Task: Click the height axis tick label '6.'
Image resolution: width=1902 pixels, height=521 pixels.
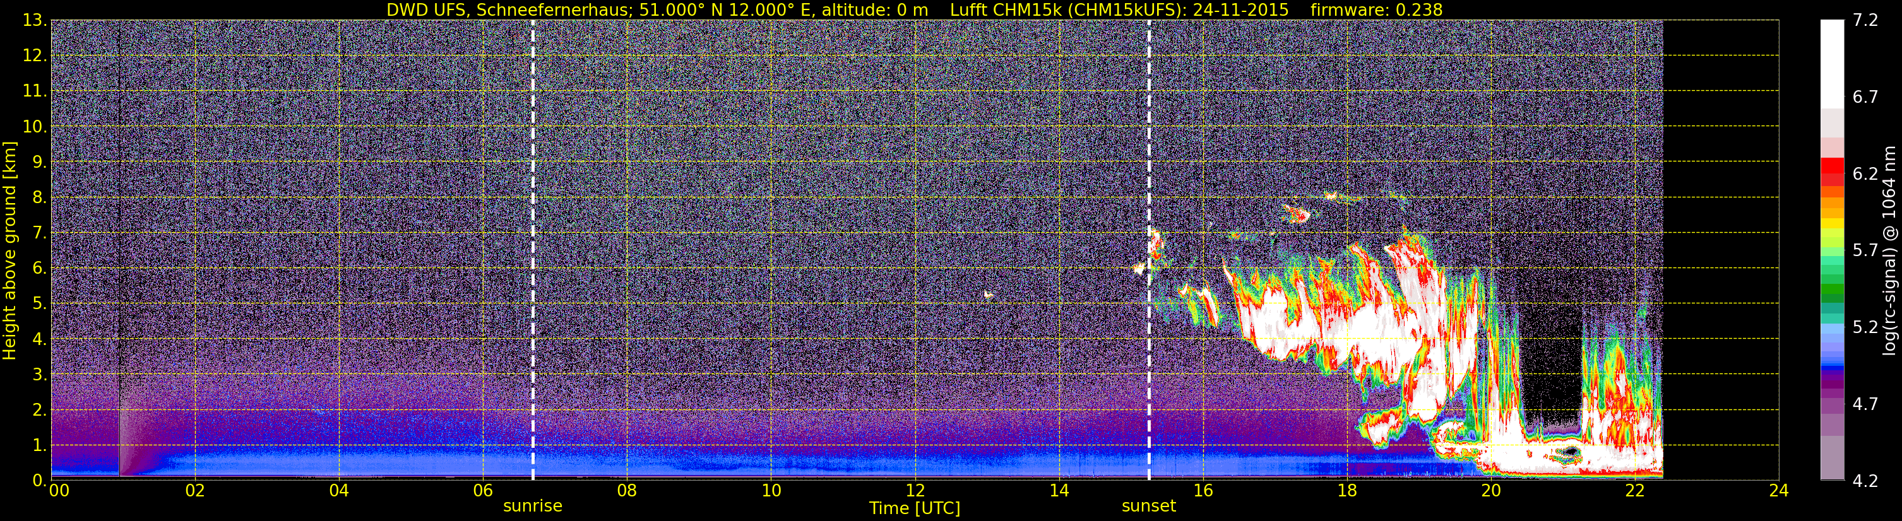Action: tap(40, 269)
